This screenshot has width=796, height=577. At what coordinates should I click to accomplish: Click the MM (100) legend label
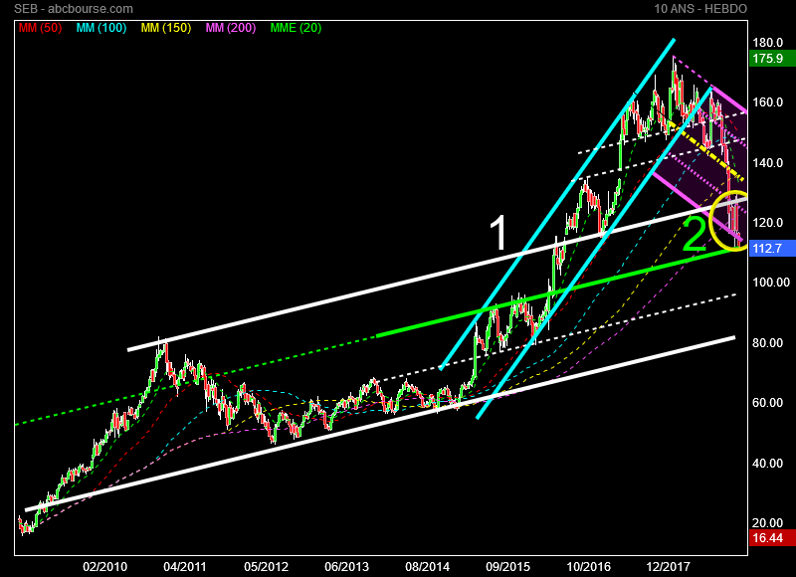tap(101, 28)
